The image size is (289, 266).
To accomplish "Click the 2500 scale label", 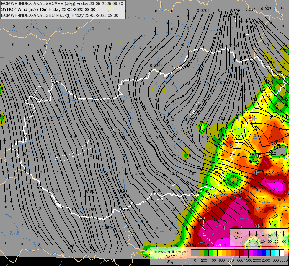I will pyautogui.click(x=266, y=260).
